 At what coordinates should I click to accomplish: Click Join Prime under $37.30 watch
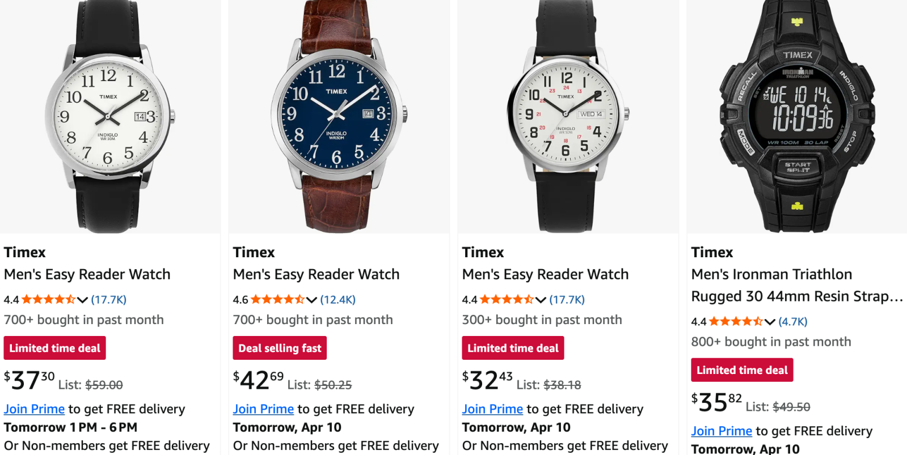35,409
